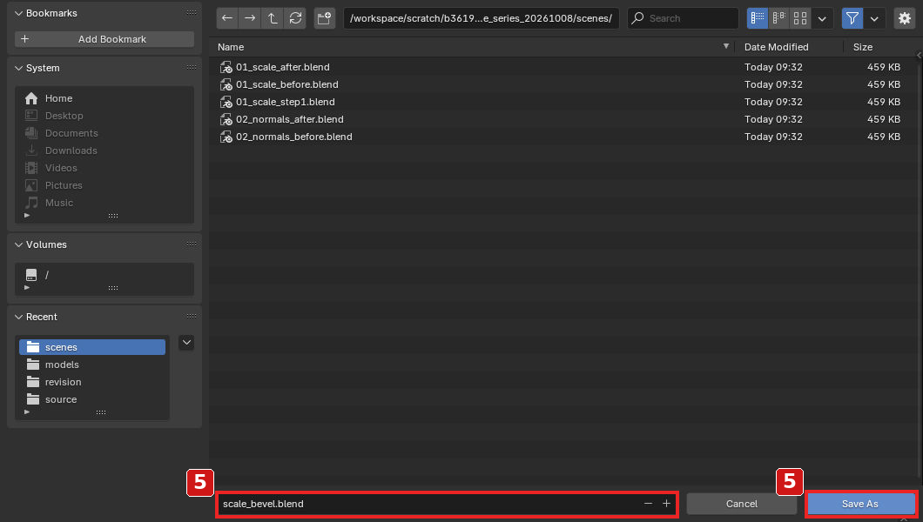Create a new directory
Image resolution: width=923 pixels, height=522 pixels.
point(324,18)
